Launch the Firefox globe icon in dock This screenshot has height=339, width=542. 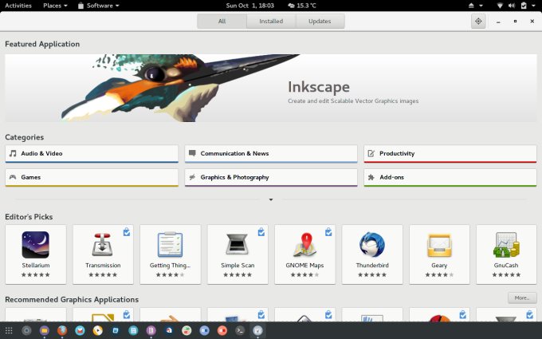[x=62, y=331]
